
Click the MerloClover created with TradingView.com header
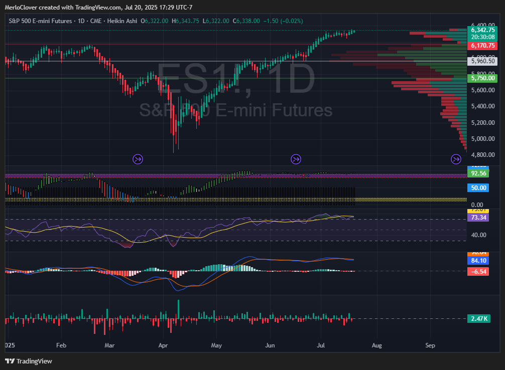pyautogui.click(x=98, y=7)
